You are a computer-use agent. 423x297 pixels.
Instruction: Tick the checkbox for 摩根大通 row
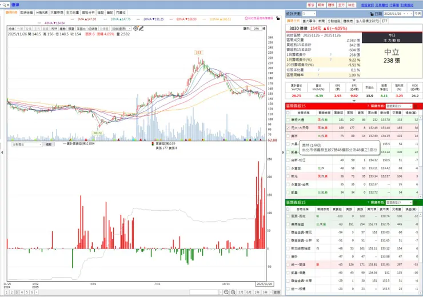click(x=288, y=120)
